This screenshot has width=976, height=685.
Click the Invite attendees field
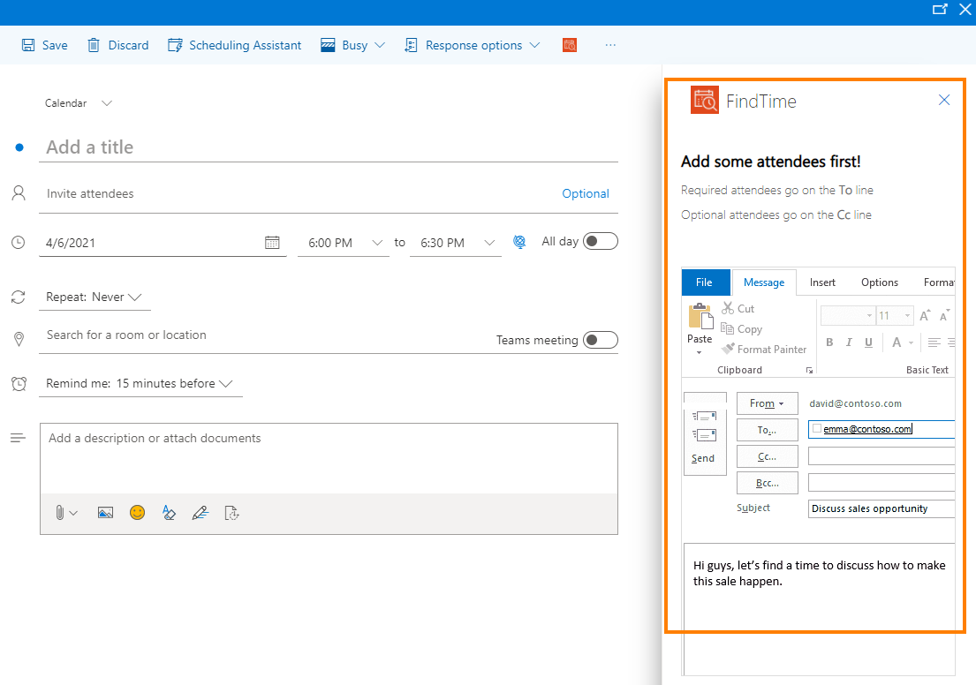[x=299, y=193]
